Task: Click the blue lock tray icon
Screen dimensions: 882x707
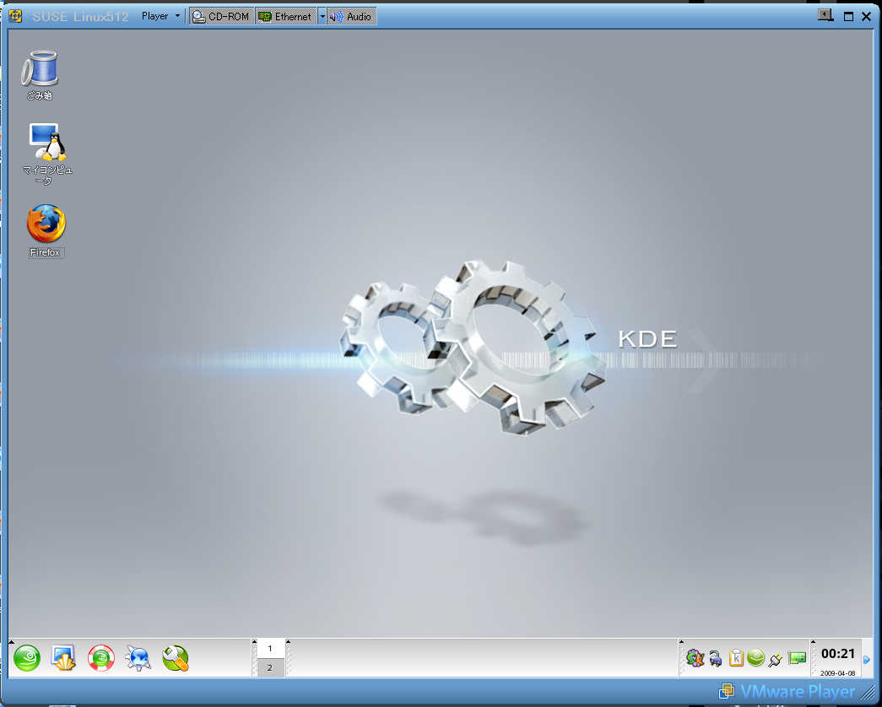Action: tap(716, 658)
